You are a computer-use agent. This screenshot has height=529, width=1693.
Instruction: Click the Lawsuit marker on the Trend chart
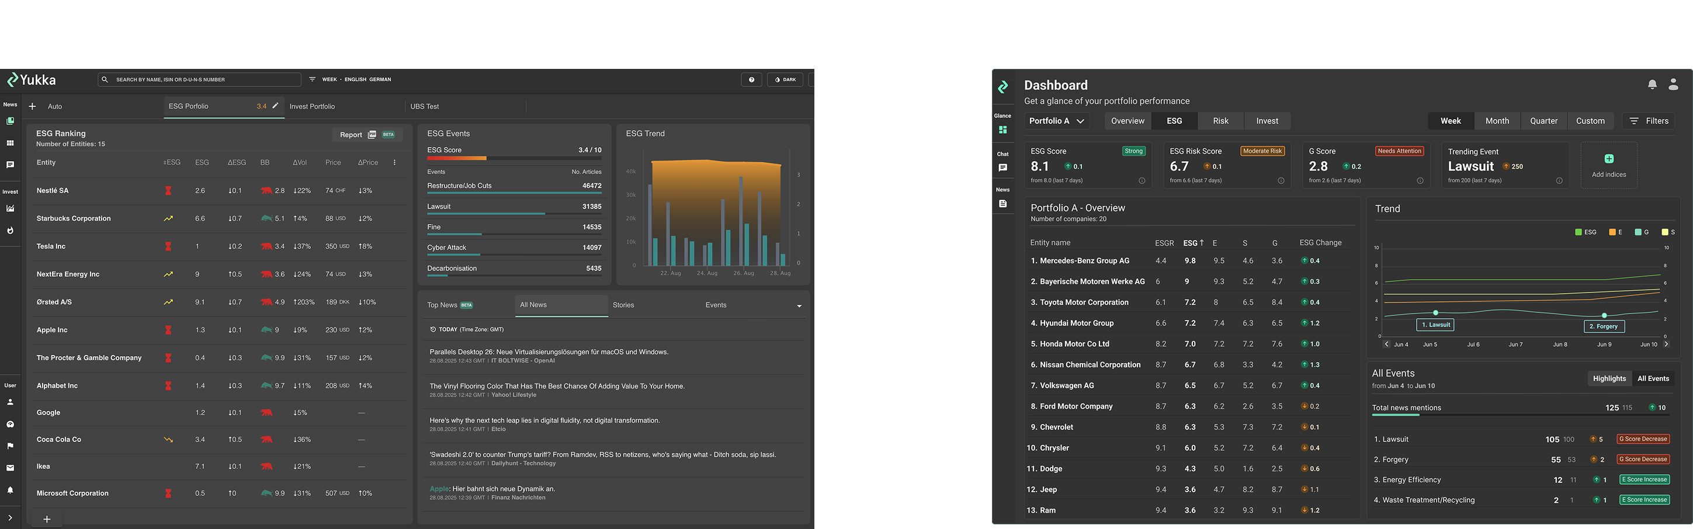[x=1435, y=325]
